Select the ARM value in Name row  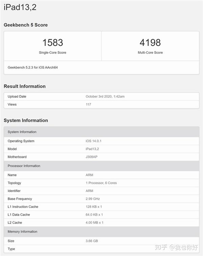(x=89, y=175)
